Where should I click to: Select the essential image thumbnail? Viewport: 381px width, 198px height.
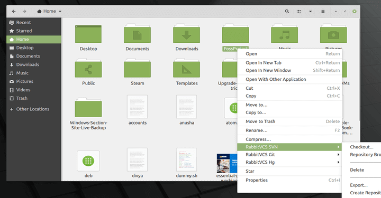click(227, 163)
